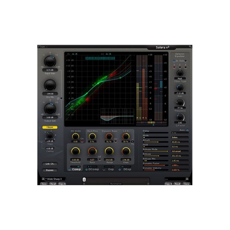Toggle the DExp section power LED
Image resolution: width=230 pixels, height=230 pixels.
(x=120, y=169)
